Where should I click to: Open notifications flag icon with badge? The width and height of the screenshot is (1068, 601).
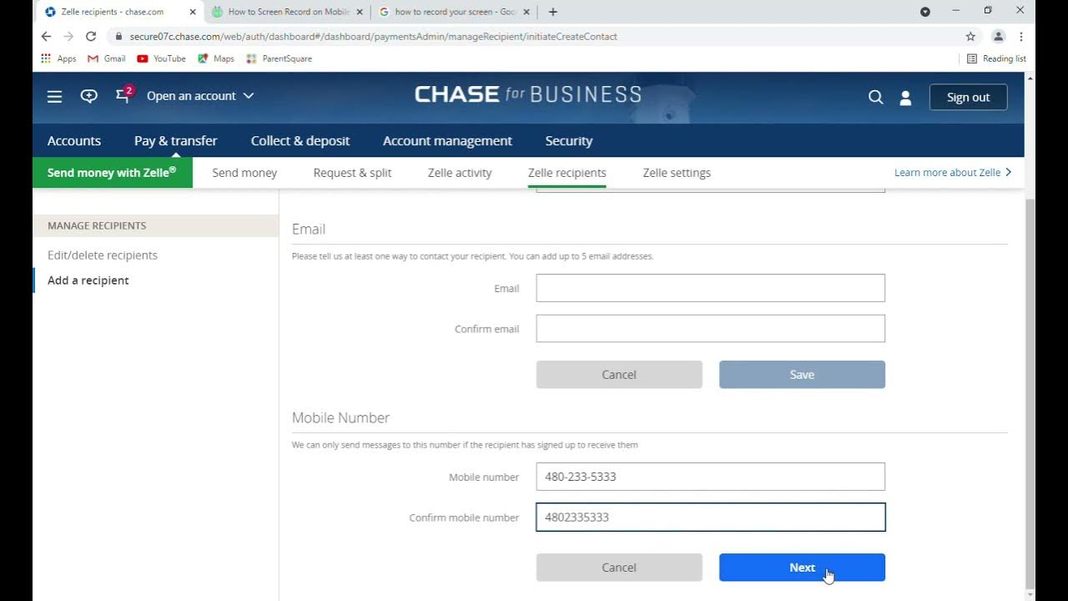point(123,95)
